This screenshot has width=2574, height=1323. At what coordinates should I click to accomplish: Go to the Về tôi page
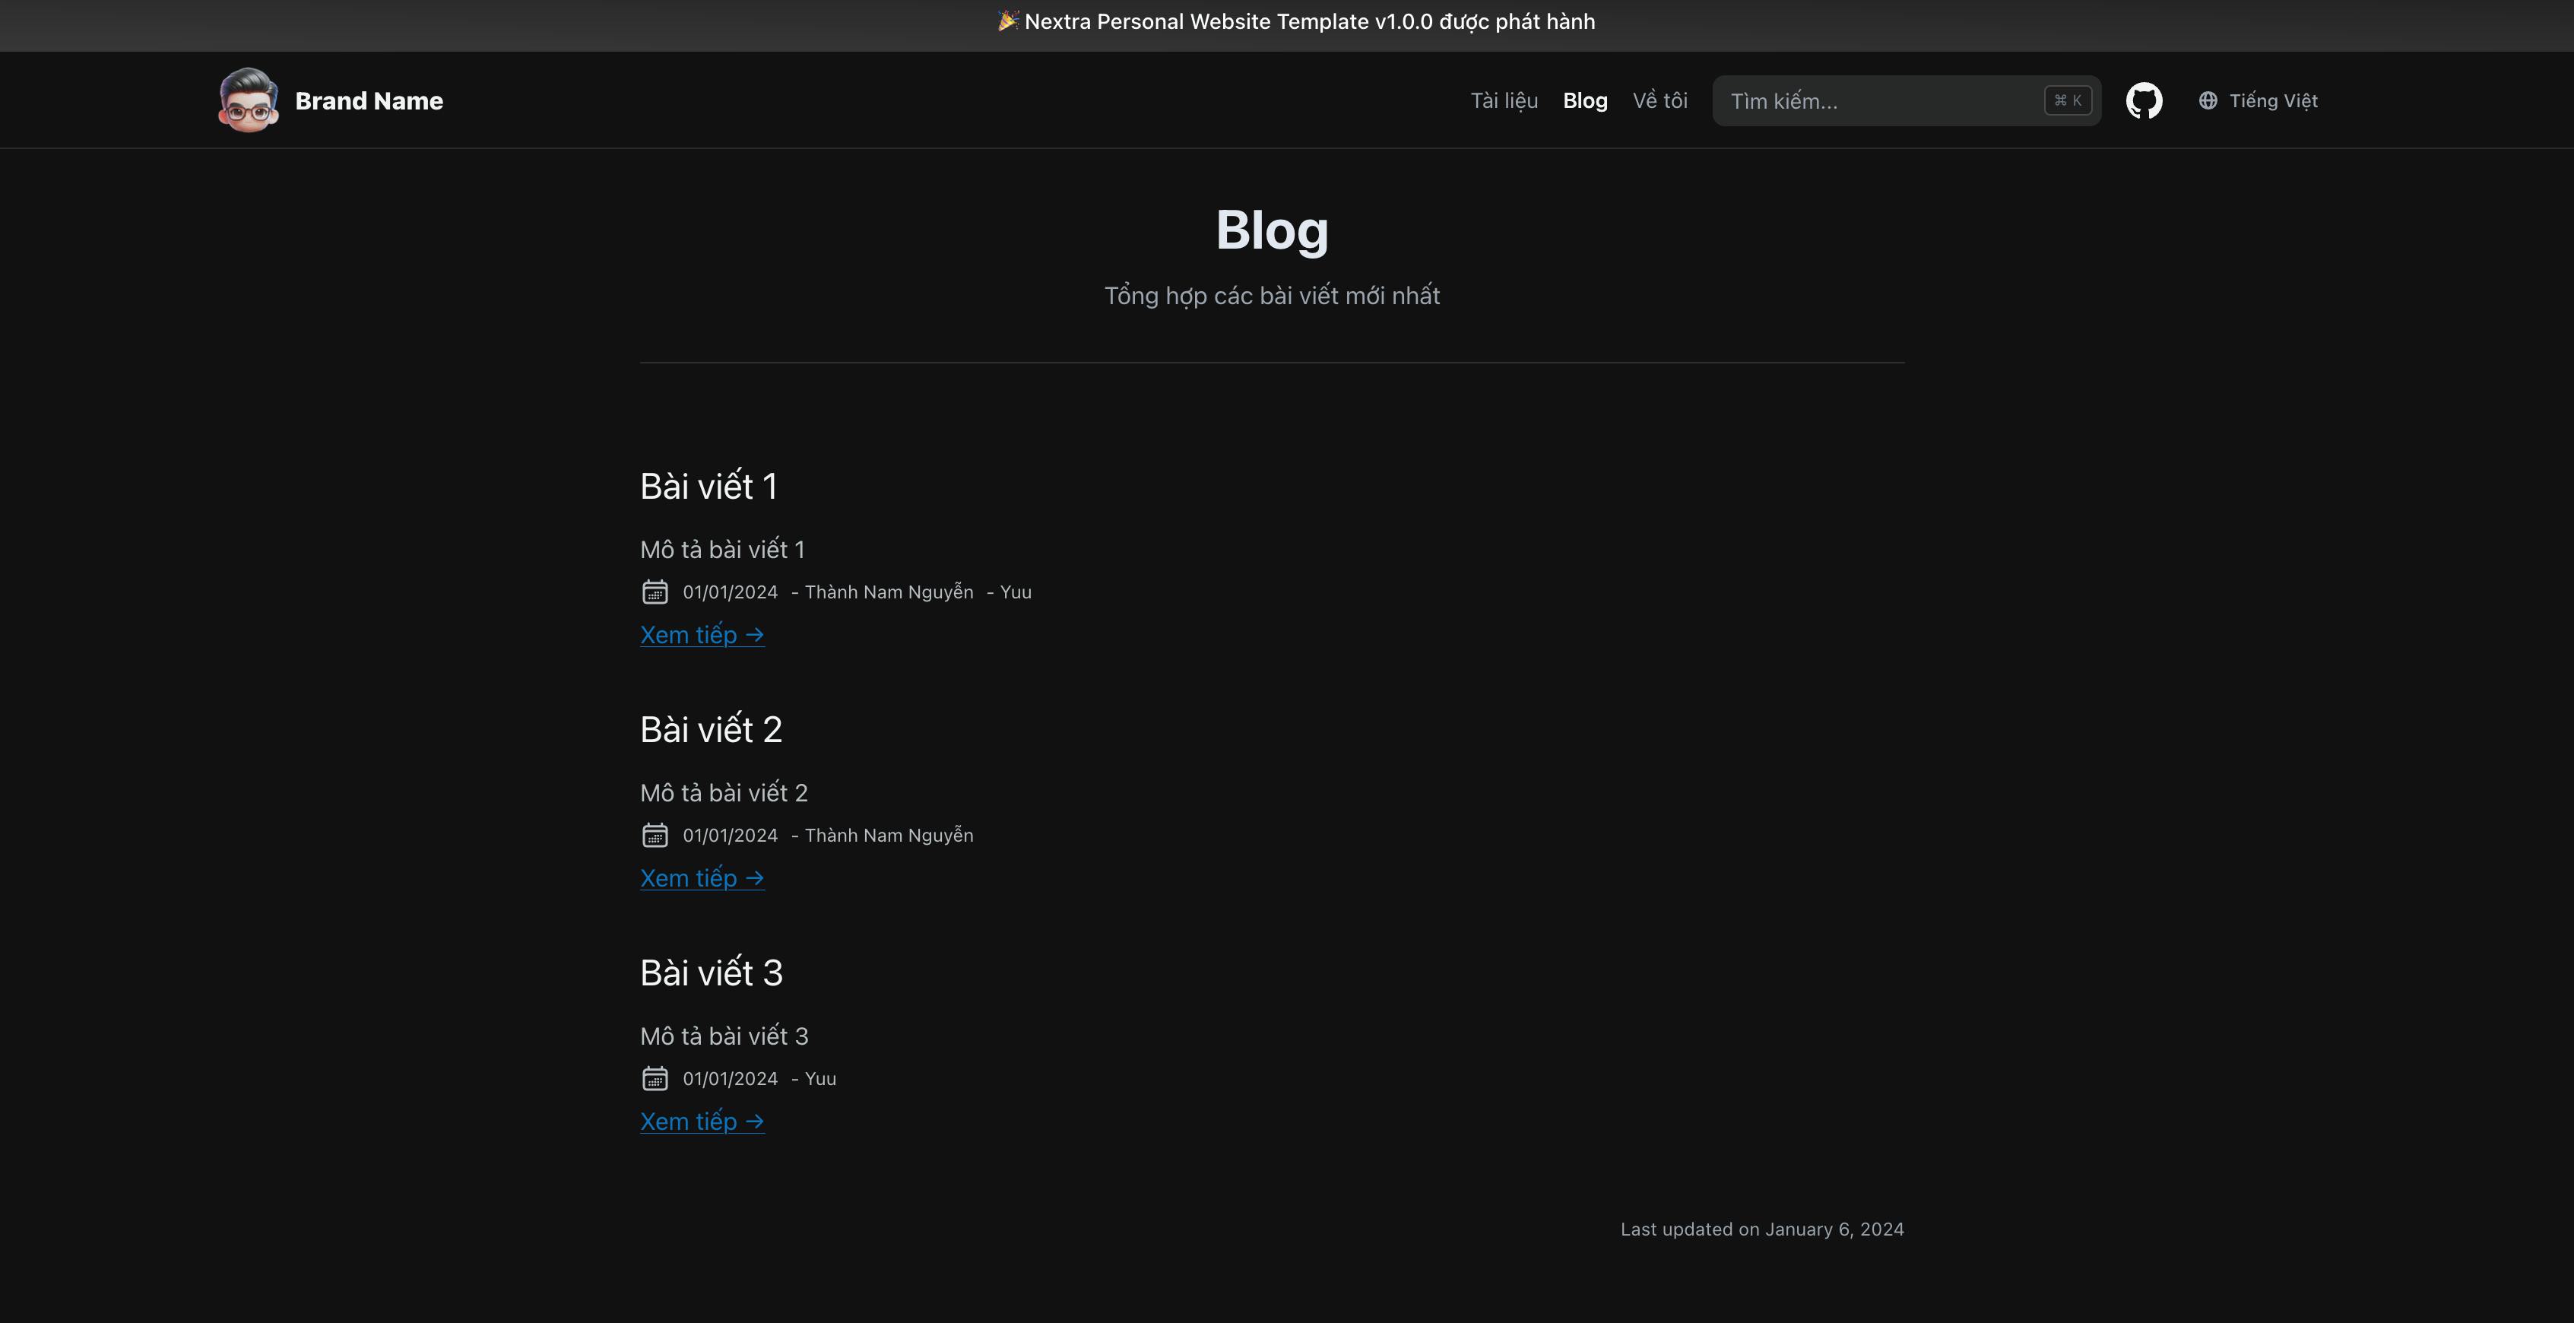(x=1659, y=101)
